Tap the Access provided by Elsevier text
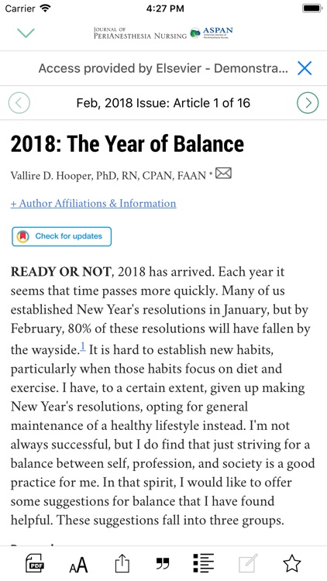The height and width of the screenshot is (581, 327). click(x=163, y=68)
